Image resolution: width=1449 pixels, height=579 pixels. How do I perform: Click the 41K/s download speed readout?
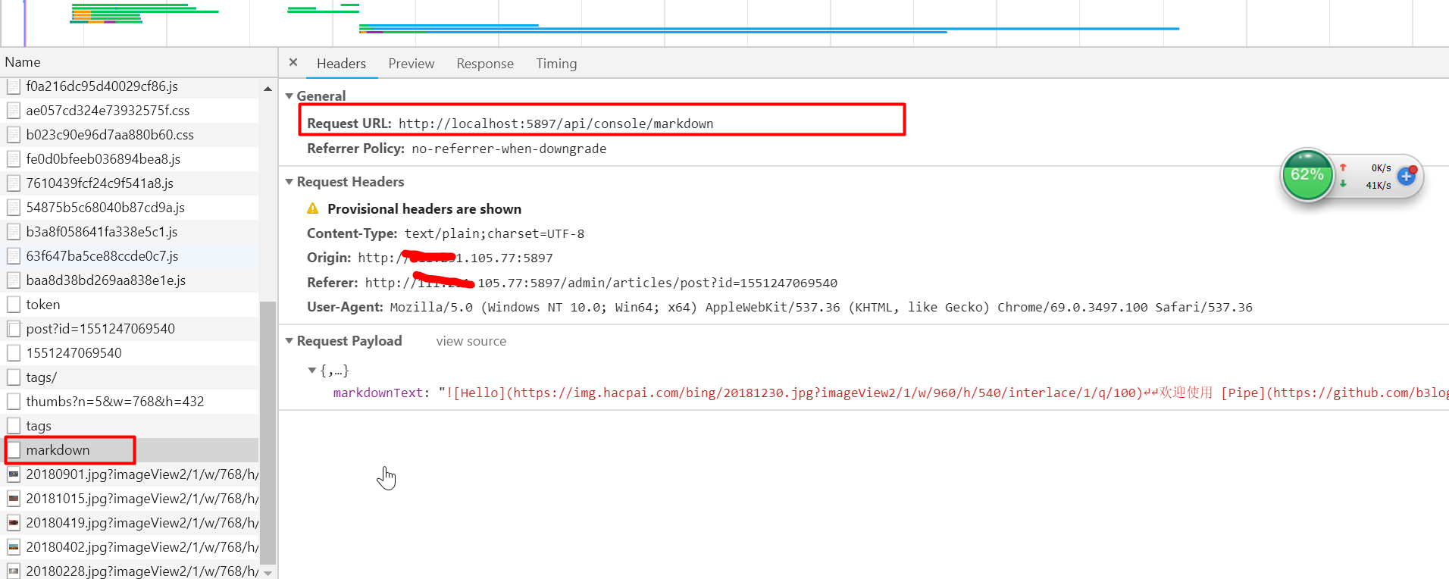coord(1379,185)
